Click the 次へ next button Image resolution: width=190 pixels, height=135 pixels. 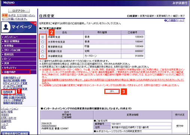(x=112, y=91)
